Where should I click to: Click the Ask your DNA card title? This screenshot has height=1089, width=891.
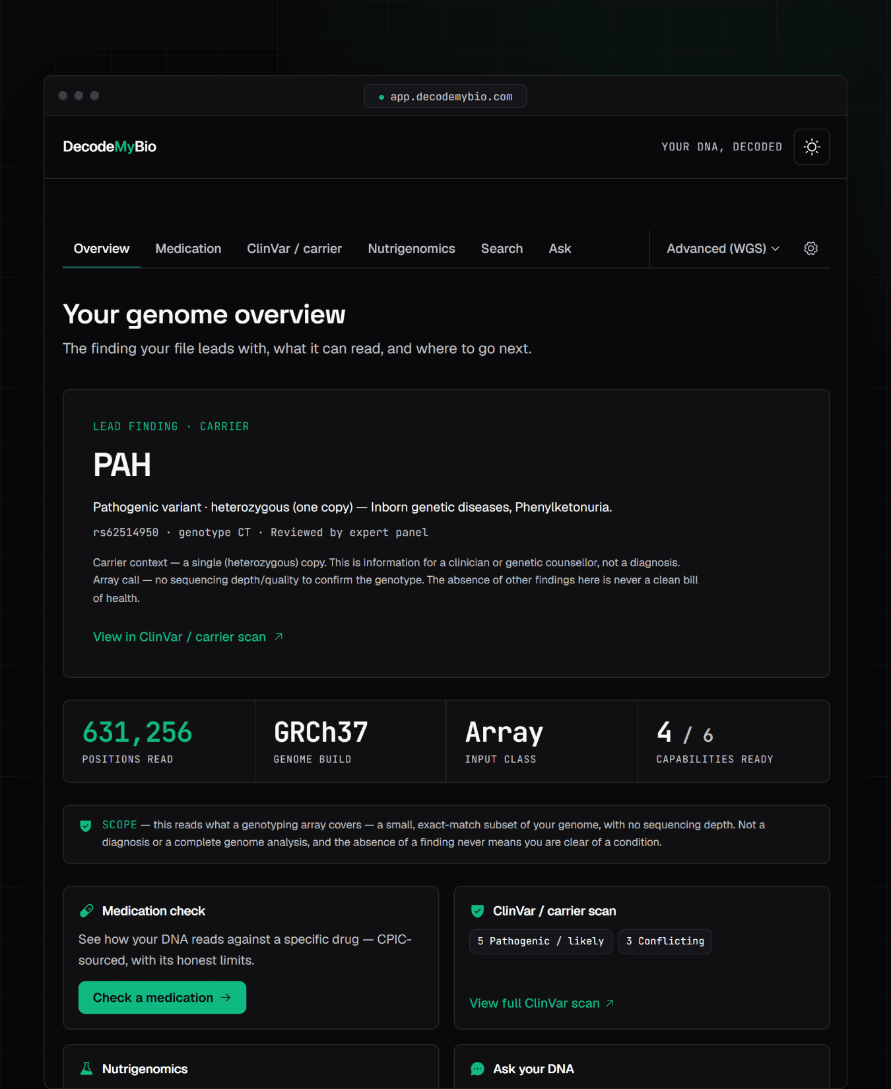tap(533, 1069)
